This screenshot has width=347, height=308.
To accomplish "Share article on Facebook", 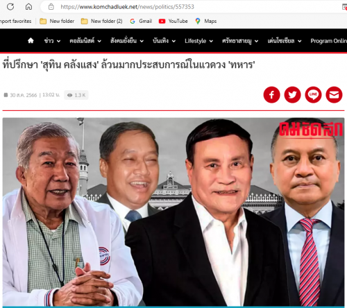I will (271, 95).
